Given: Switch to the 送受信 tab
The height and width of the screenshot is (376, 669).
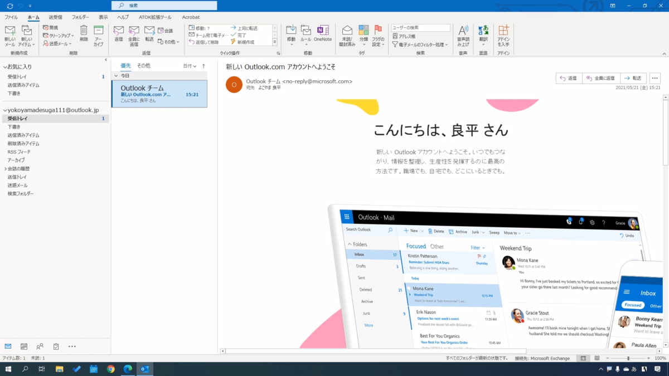Looking at the screenshot, I should point(55,17).
